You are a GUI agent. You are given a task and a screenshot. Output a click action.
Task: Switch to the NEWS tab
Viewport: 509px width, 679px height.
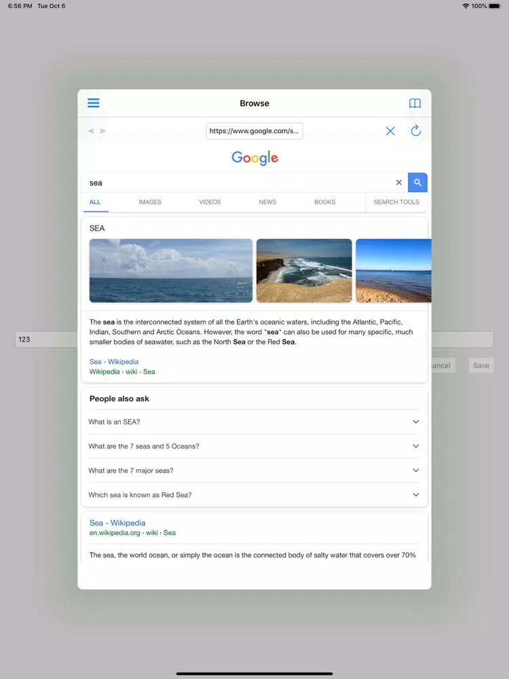[267, 202]
